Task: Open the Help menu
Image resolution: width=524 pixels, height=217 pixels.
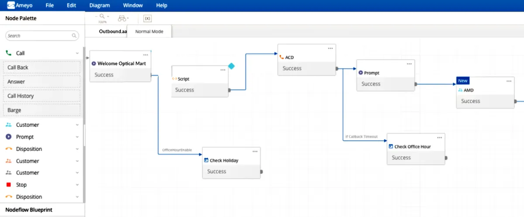Action: tap(162, 6)
